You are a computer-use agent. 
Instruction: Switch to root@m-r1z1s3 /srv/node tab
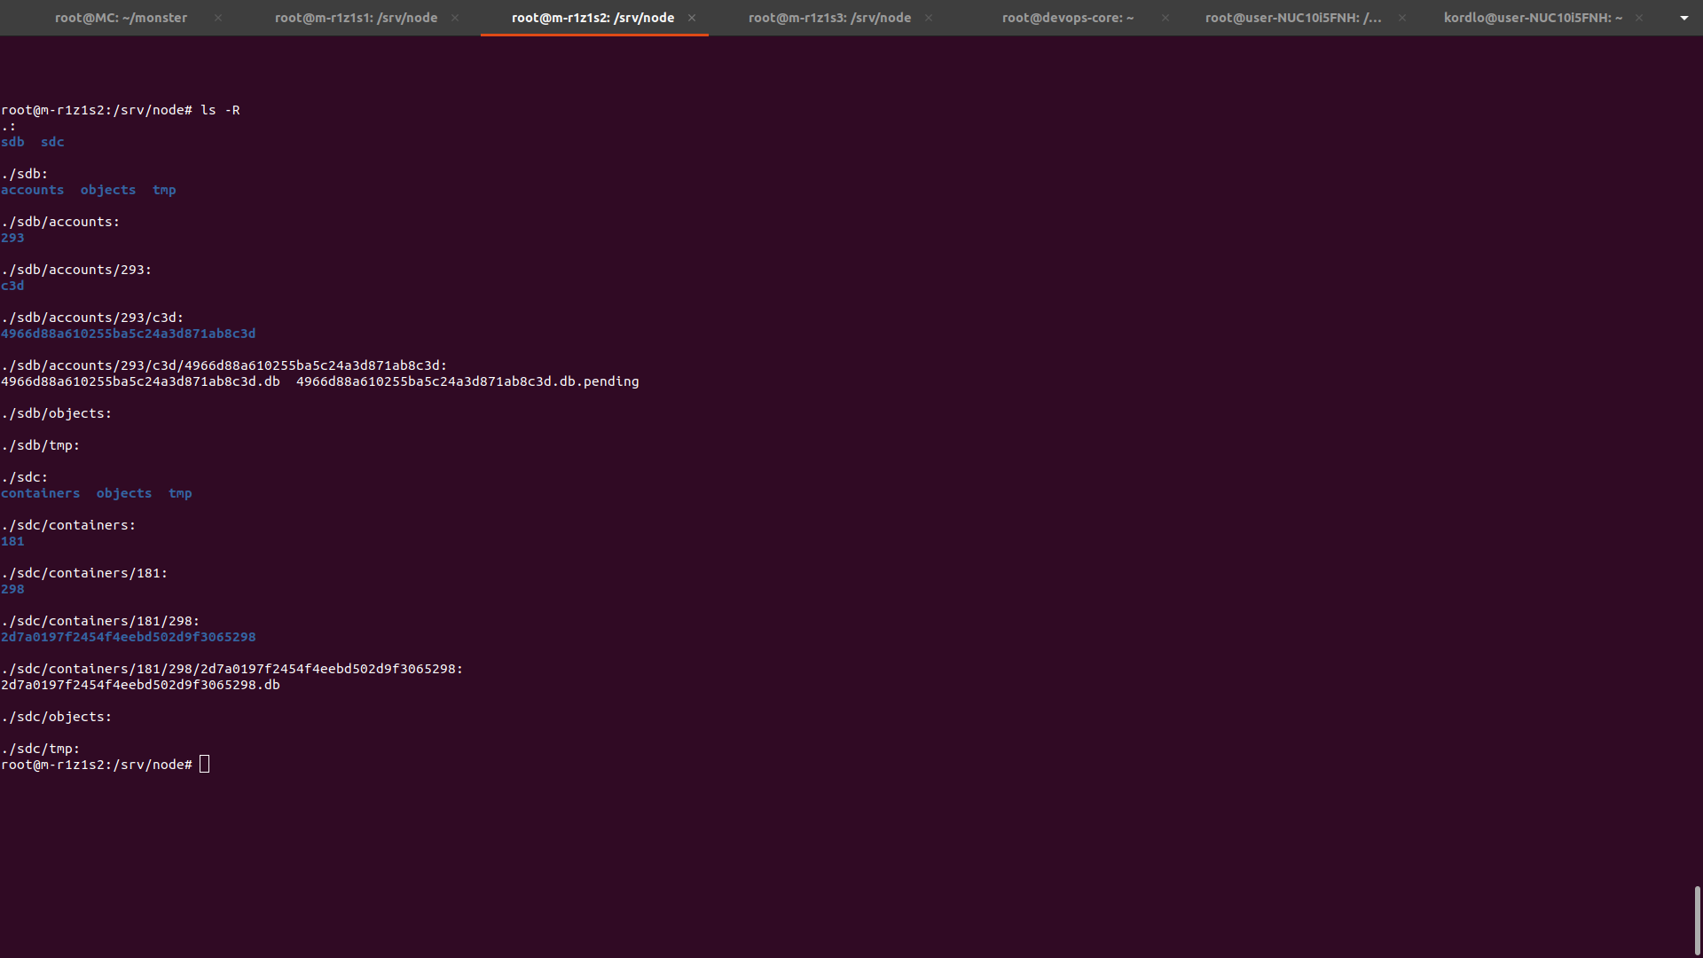coord(829,18)
